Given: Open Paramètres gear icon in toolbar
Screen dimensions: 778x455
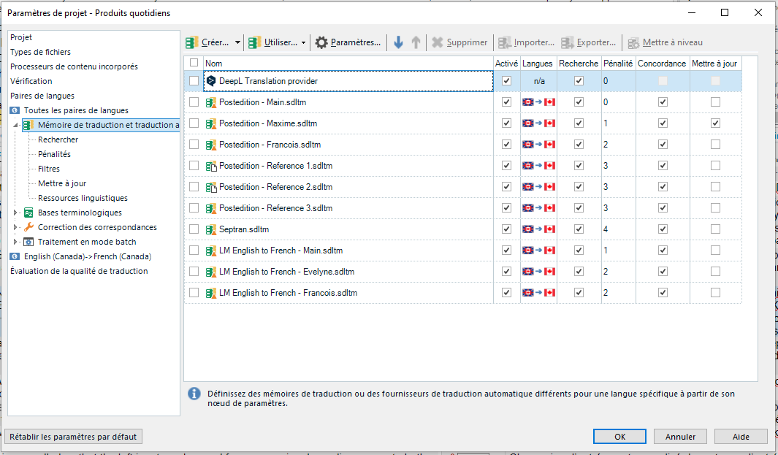Looking at the screenshot, I should pyautogui.click(x=321, y=42).
